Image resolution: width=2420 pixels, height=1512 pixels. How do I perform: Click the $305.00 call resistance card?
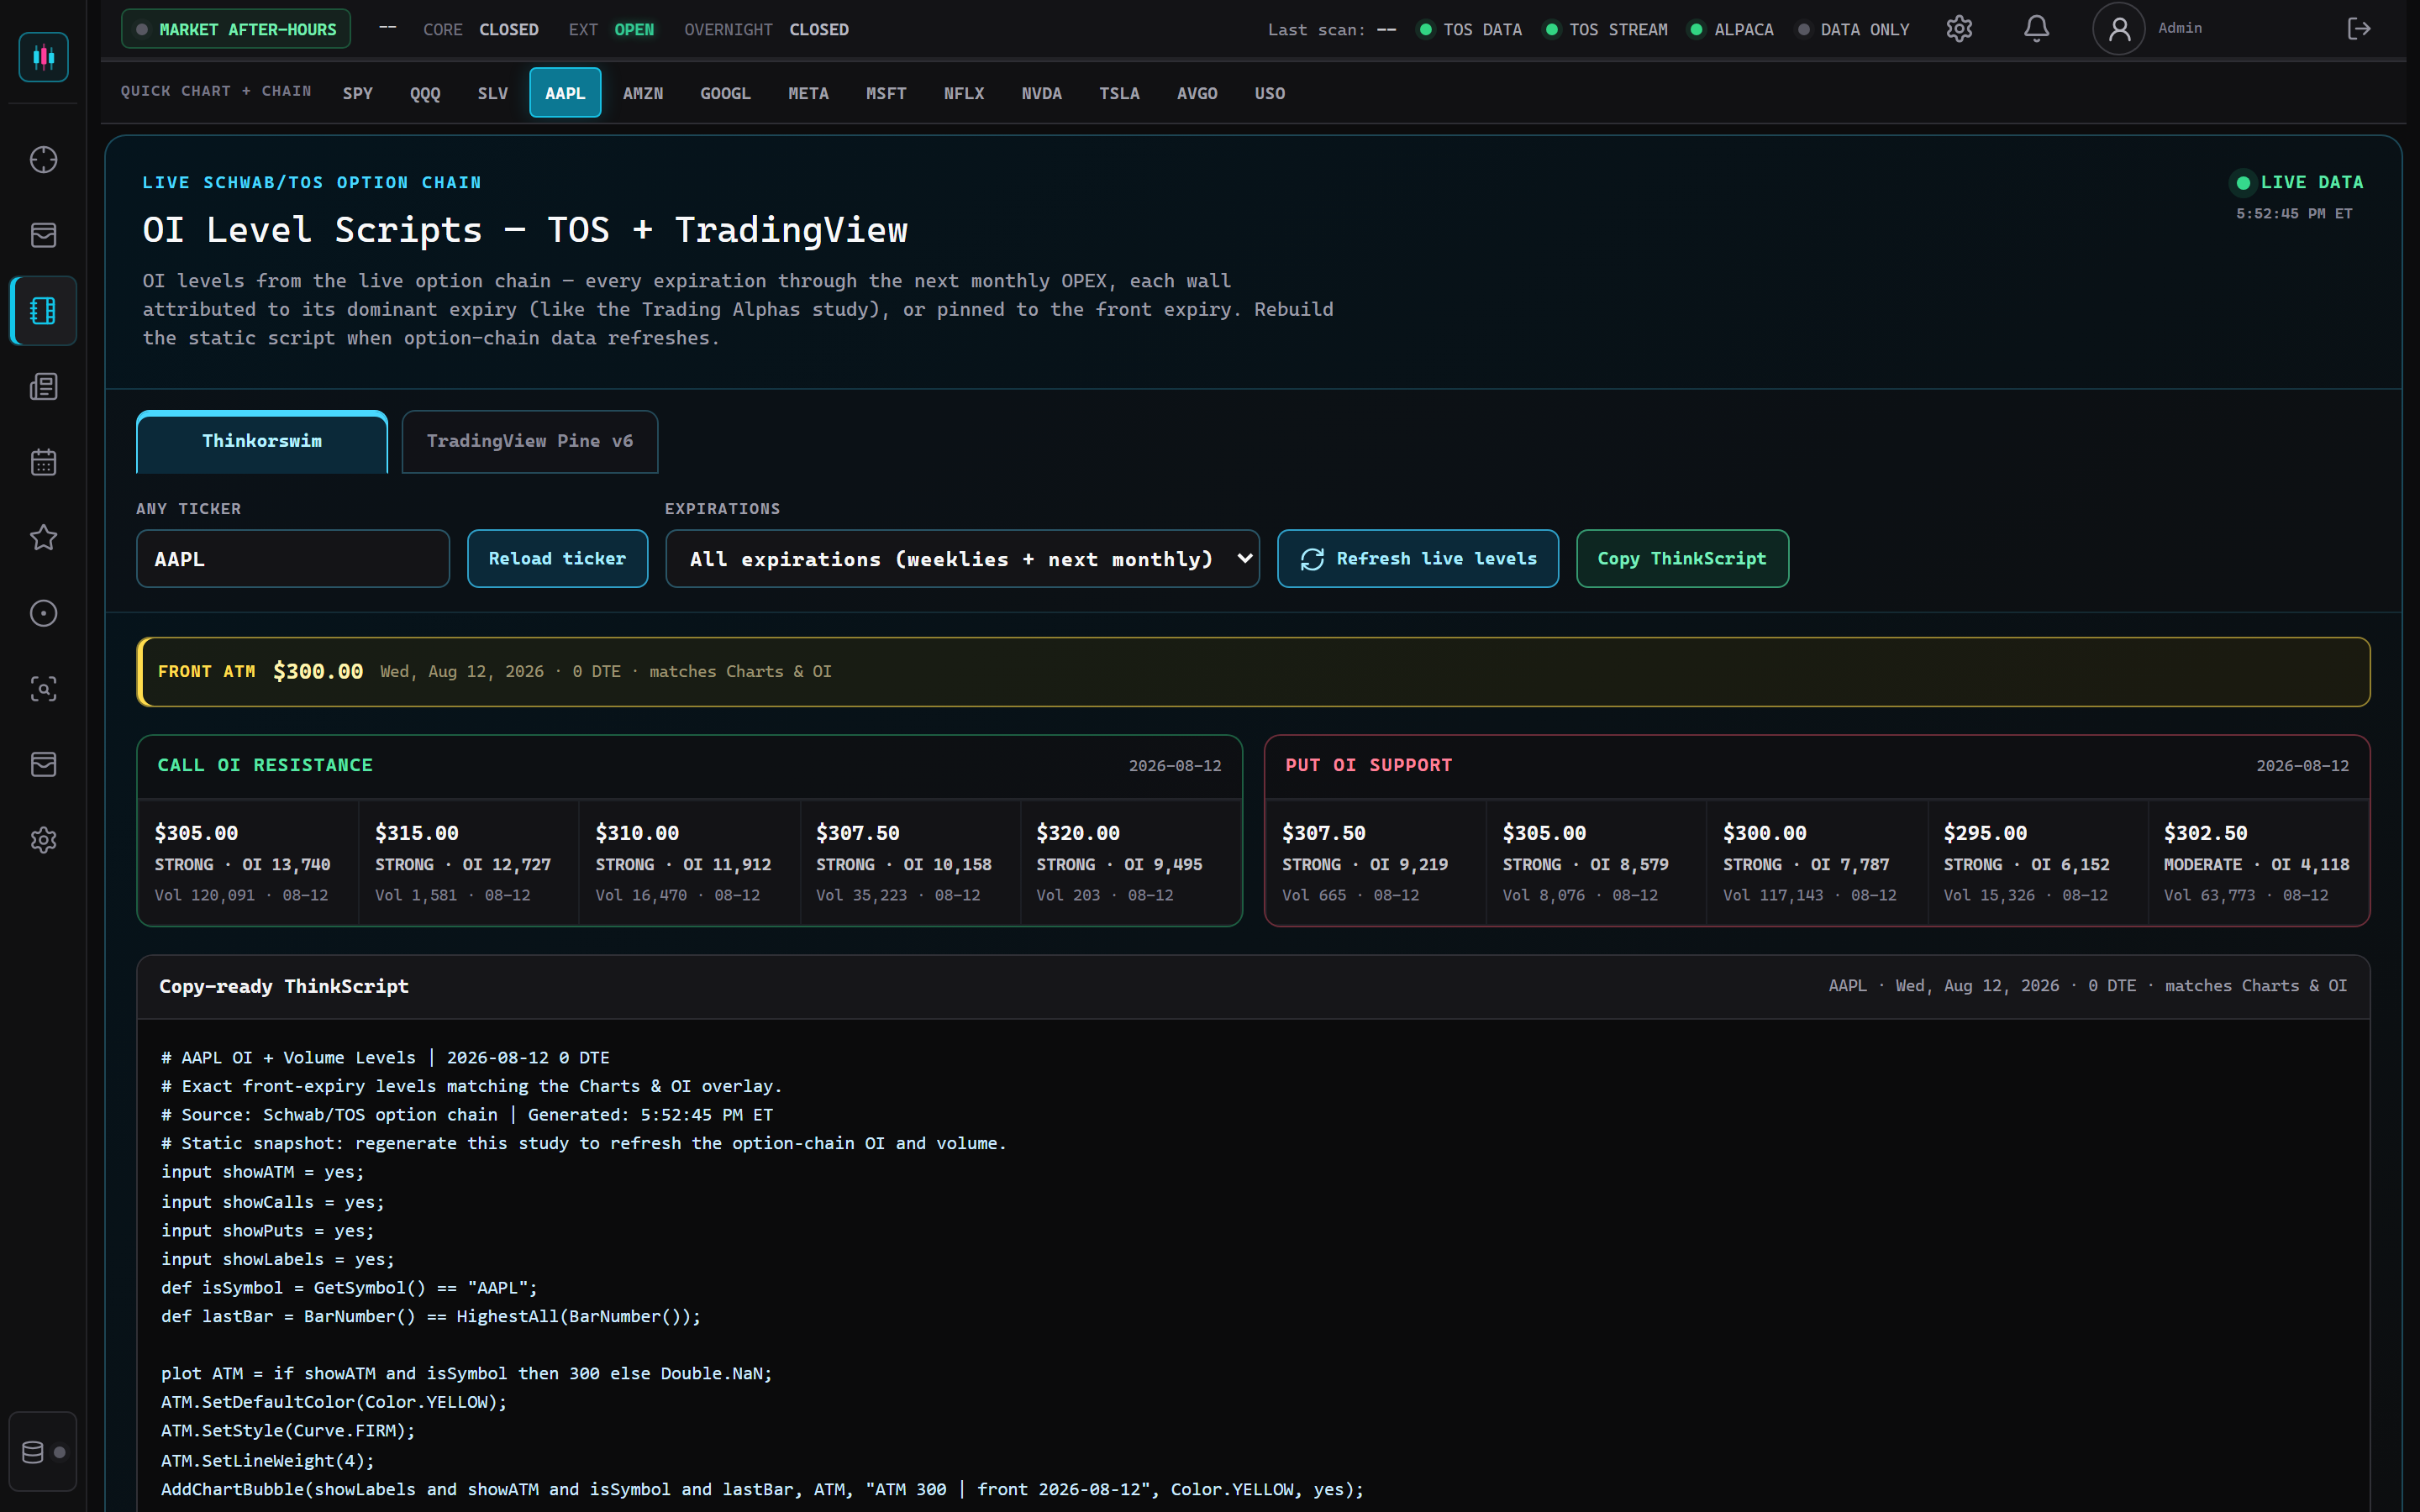pyautogui.click(x=247, y=863)
